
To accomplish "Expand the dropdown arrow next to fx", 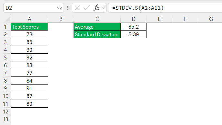I will pos(104,8).
